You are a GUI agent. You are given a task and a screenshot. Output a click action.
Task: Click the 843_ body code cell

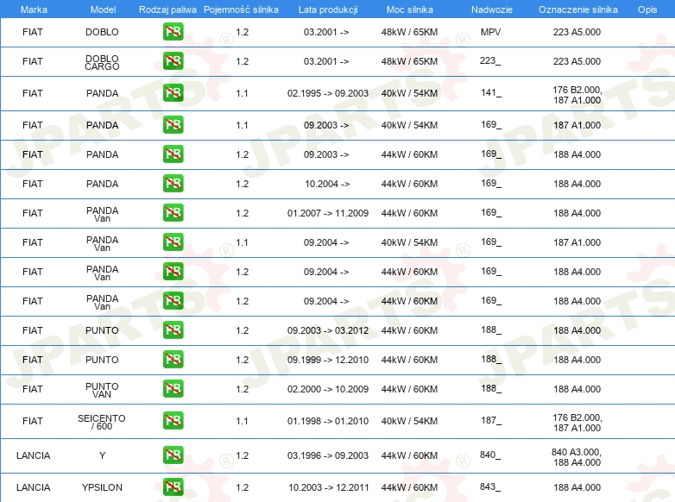point(490,486)
